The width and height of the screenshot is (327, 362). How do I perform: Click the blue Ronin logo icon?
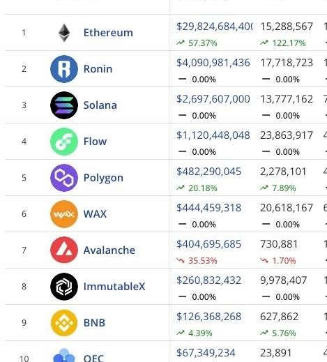coord(64,69)
